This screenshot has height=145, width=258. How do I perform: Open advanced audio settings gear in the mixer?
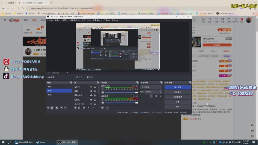[103, 108]
